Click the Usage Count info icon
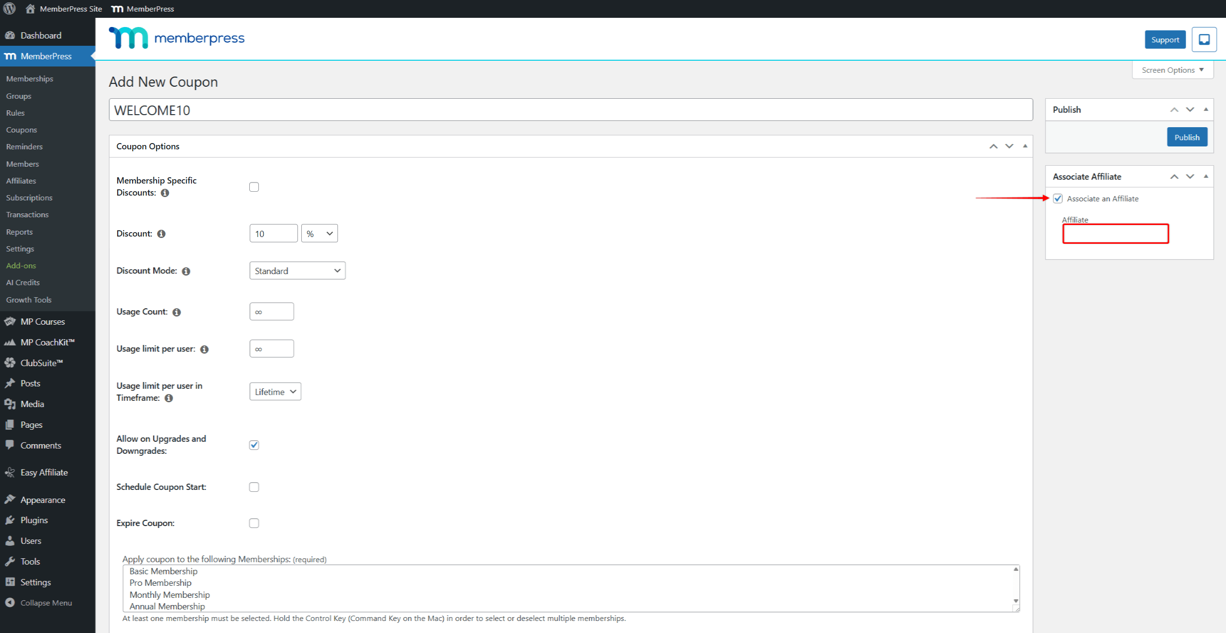Screen dimensions: 1226x633 point(177,312)
